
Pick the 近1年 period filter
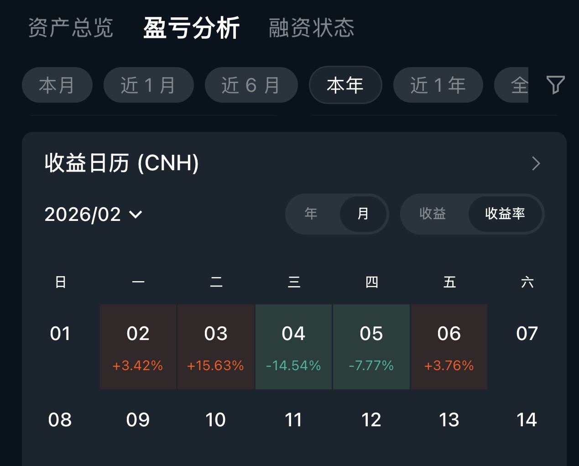click(x=438, y=85)
